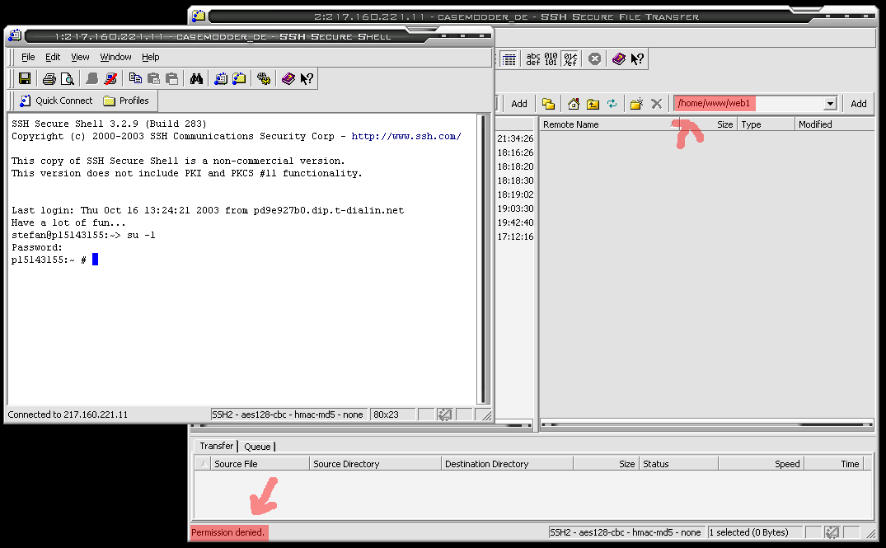Screen dimensions: 886x548
Task: Switch to the Queue tab
Action: coord(257,446)
